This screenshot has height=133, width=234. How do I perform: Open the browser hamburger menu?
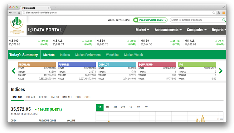(223, 13)
